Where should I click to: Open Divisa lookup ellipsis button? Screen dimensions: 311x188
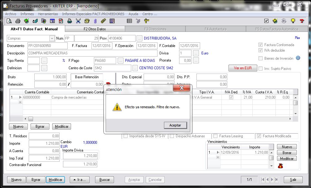(196, 53)
